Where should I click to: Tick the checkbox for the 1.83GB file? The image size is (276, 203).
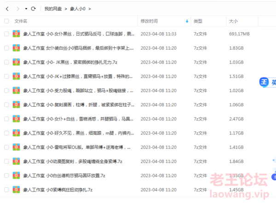coord(6,48)
